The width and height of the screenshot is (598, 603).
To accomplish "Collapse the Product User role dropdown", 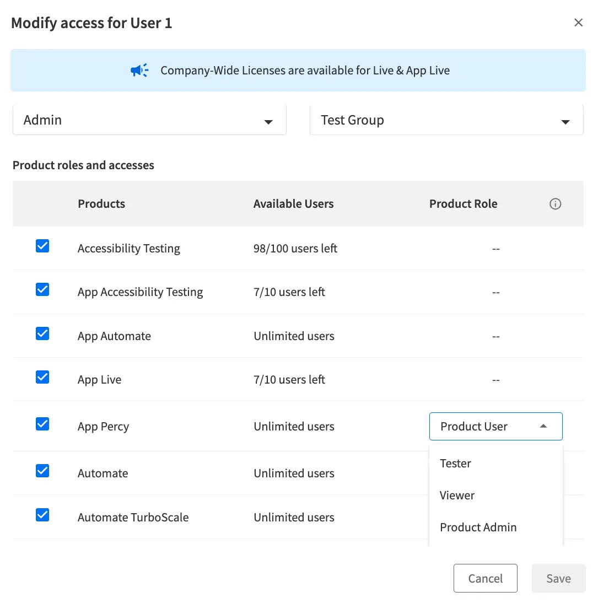I will pos(495,427).
